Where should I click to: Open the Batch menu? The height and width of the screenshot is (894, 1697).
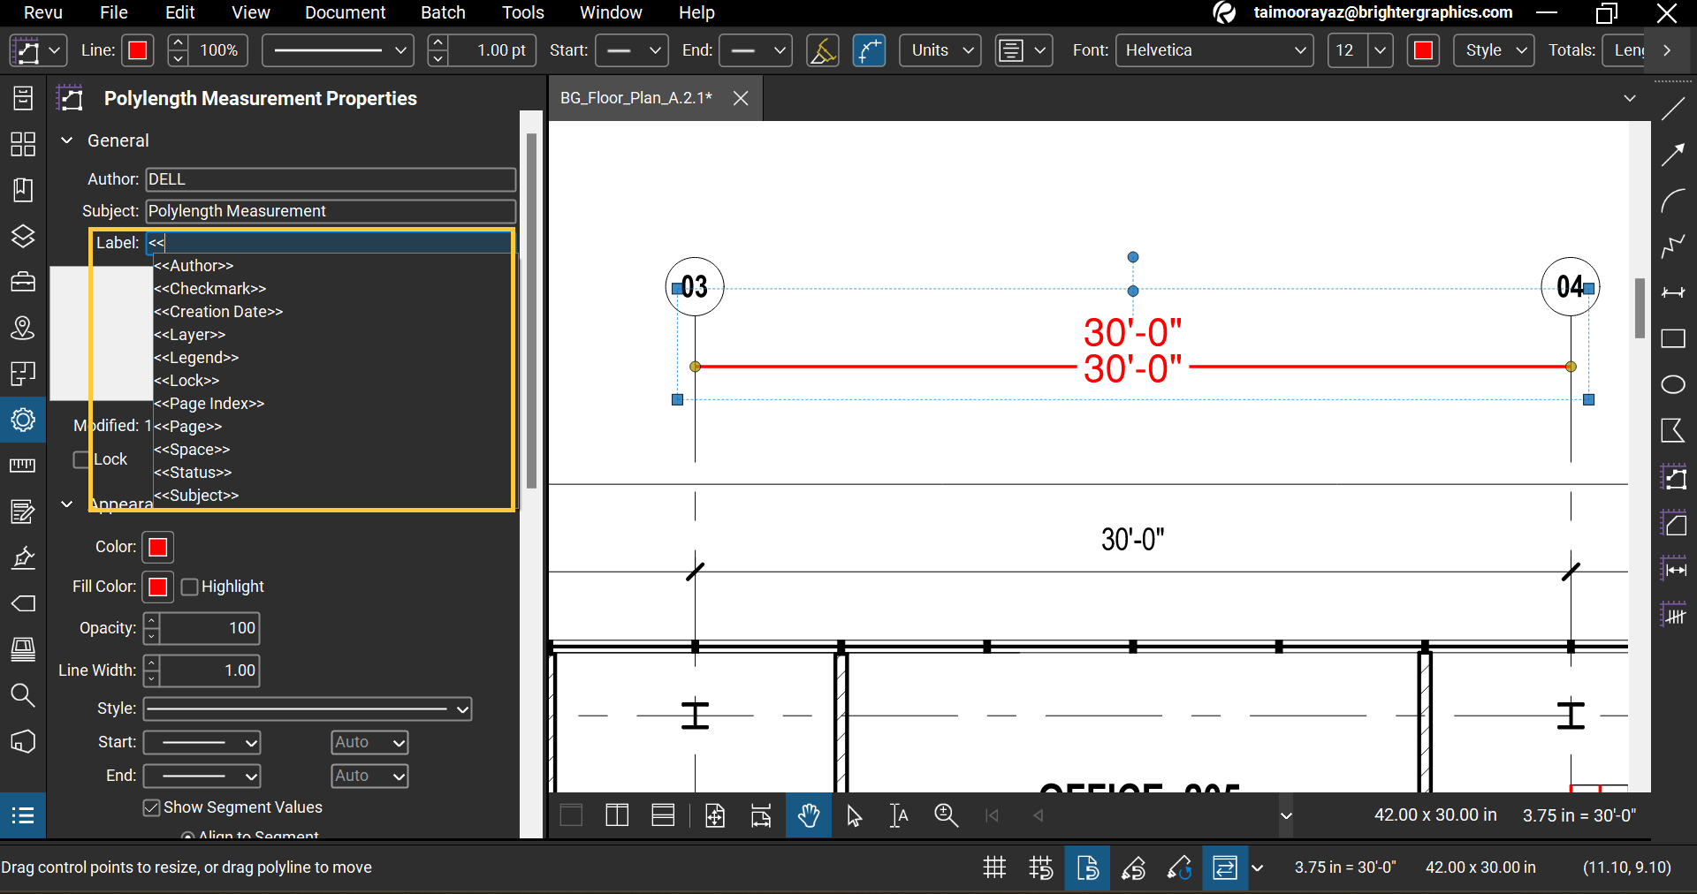point(443,12)
